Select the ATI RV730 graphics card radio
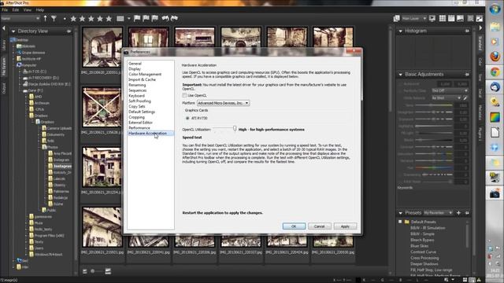 tap(187, 118)
